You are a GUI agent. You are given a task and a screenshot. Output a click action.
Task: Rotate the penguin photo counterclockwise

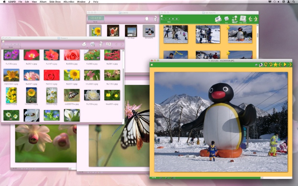266,65
